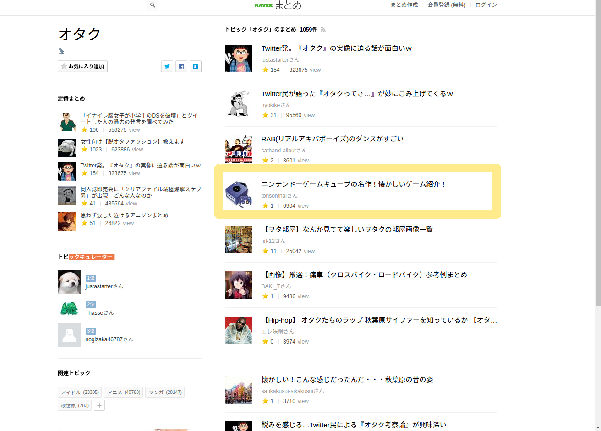Open the RSS feed icon beside 1059件
The height and width of the screenshot is (431, 601).
(323, 30)
